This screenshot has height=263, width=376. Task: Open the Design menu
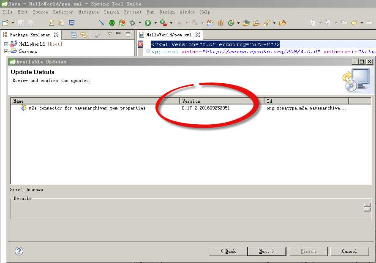pyautogui.click(x=167, y=12)
